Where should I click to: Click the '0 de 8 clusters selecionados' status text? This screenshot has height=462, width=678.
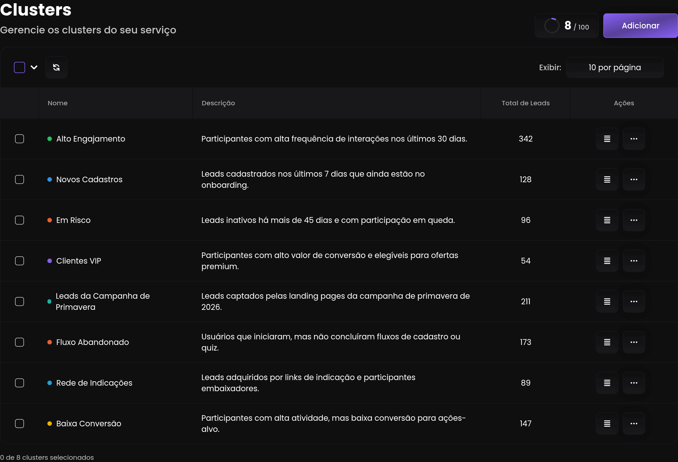pyautogui.click(x=47, y=457)
